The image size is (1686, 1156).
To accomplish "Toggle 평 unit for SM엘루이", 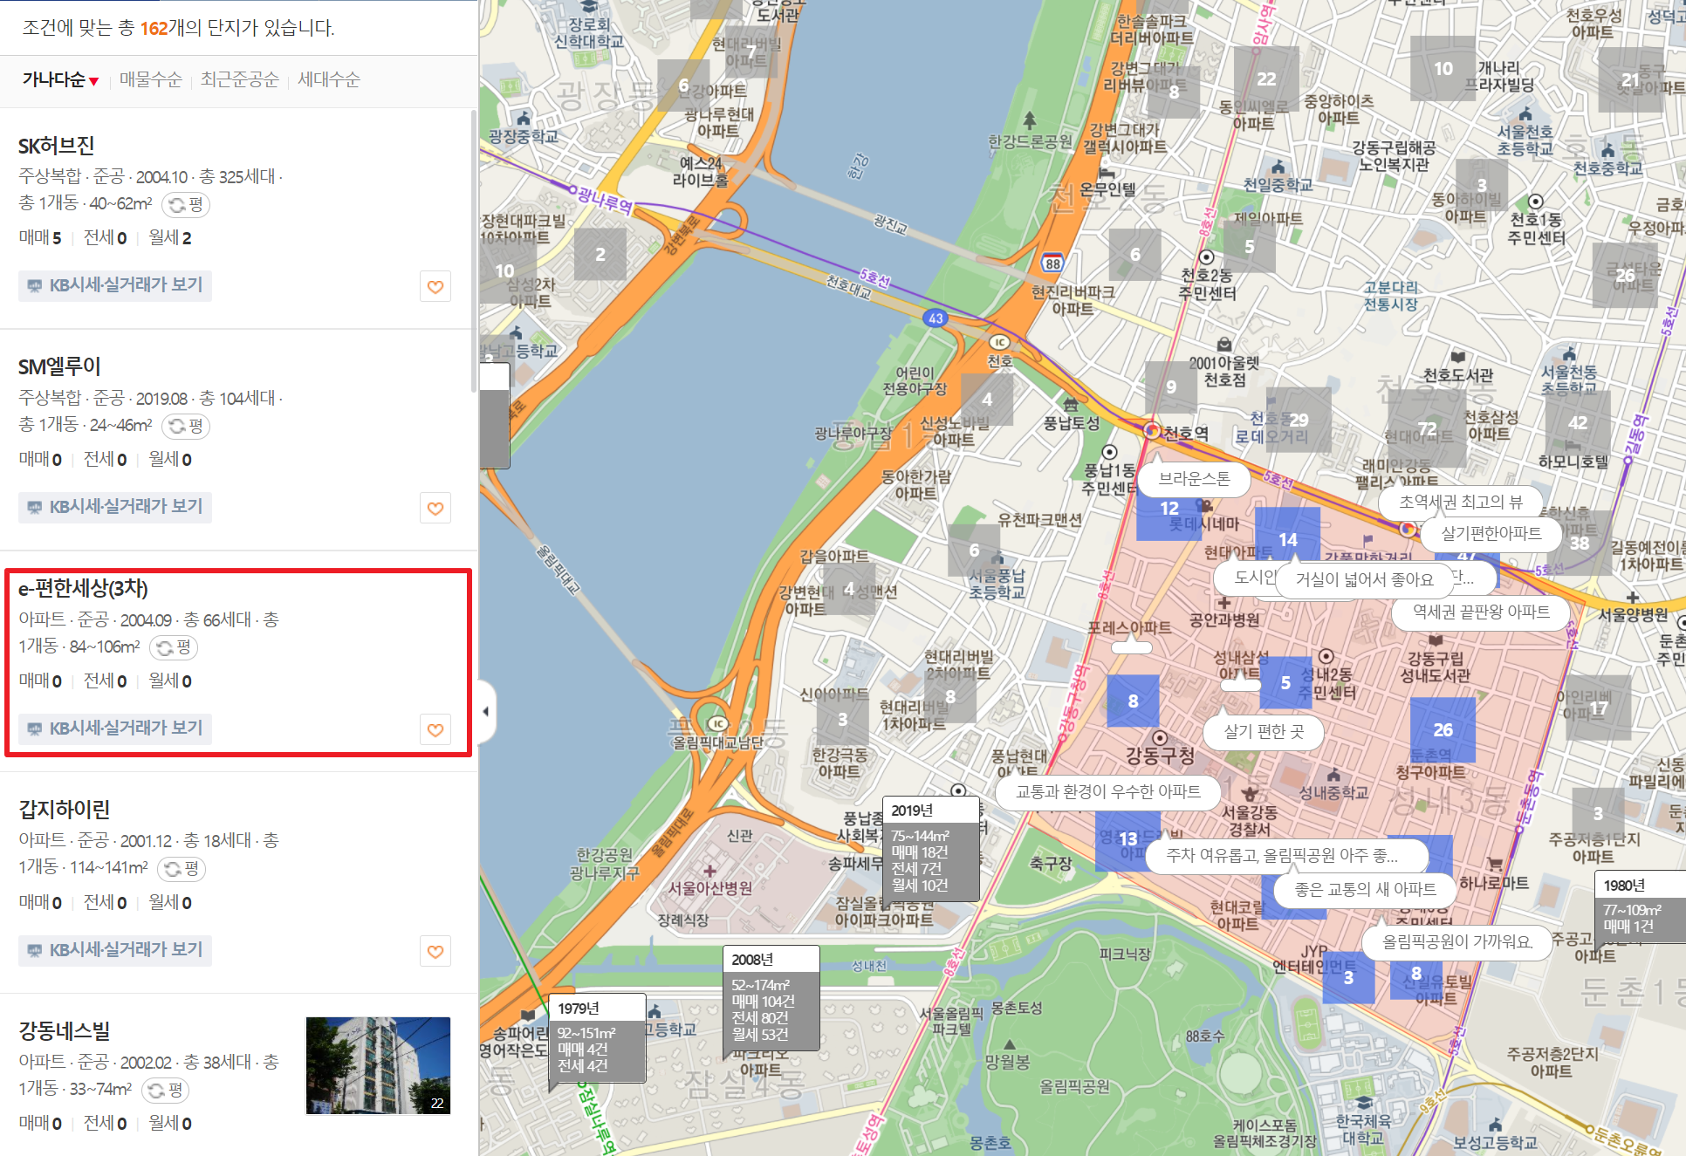I will click(x=186, y=427).
